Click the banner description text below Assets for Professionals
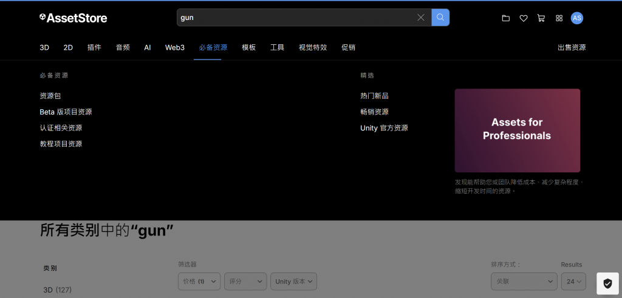622x298 pixels. click(520, 187)
